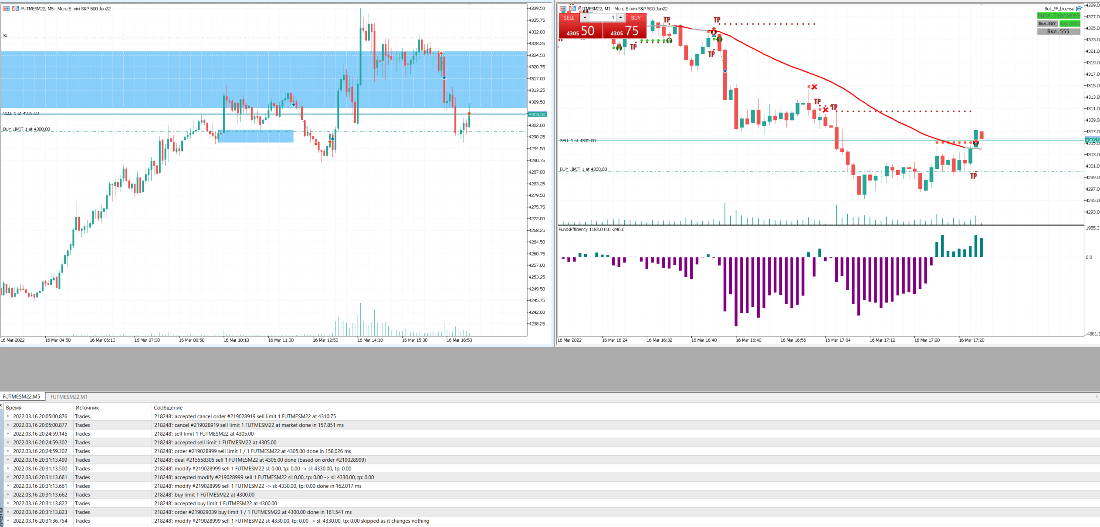This screenshot has height=527, width=1100.
Task: Switch to FUTMESM22,M1 tab
Action: tap(69, 396)
